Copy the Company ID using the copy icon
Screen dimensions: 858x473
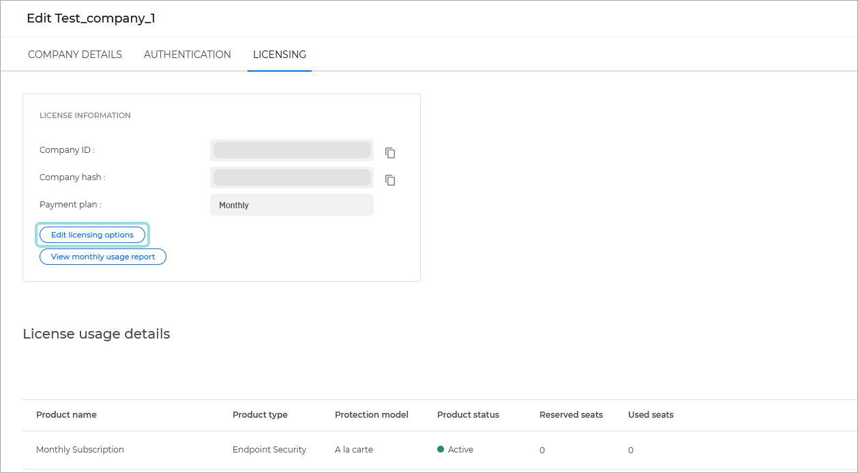tap(389, 153)
